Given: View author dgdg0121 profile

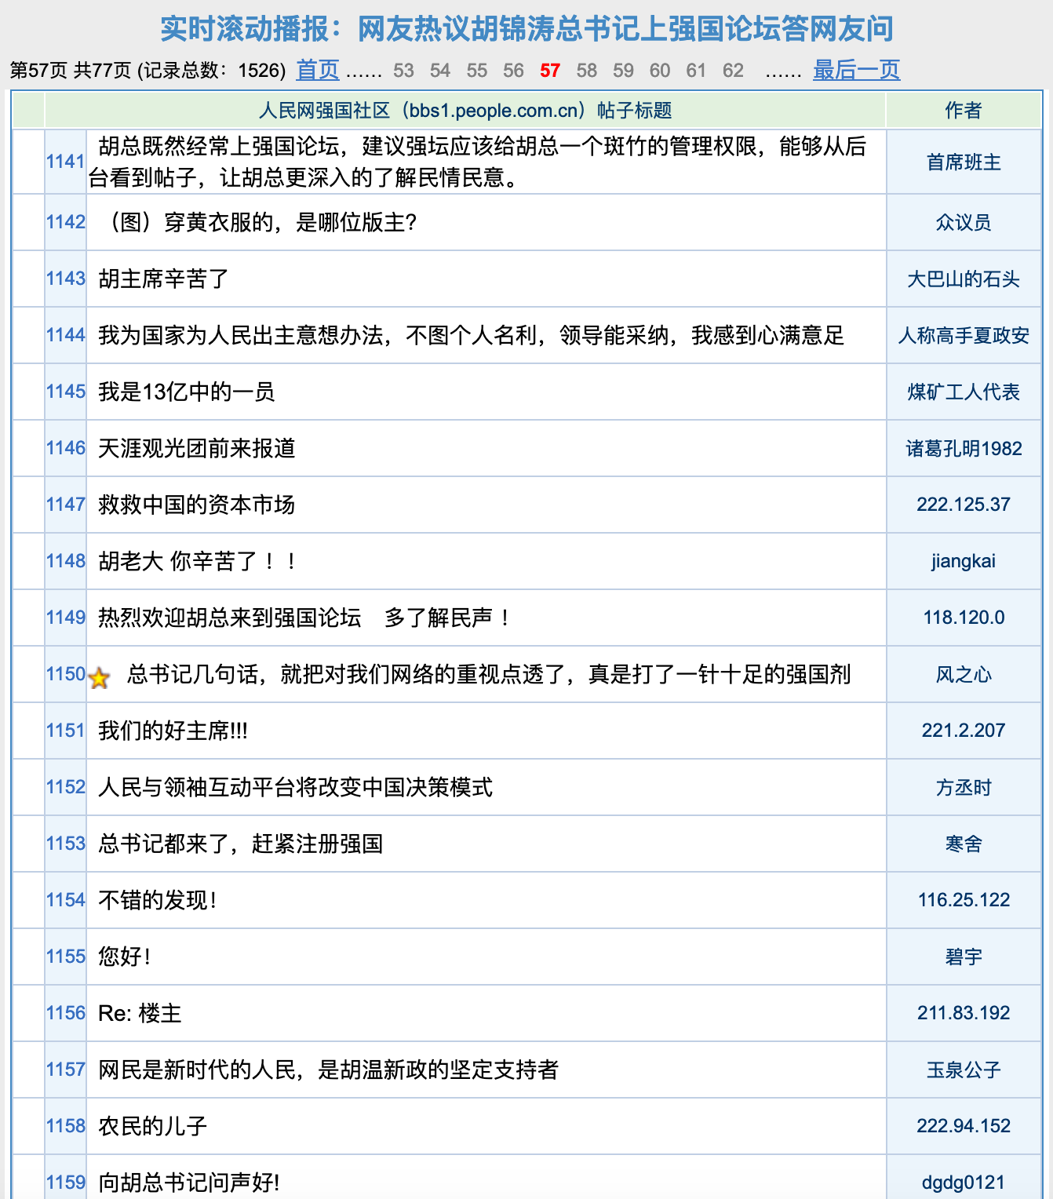Looking at the screenshot, I should (964, 1183).
